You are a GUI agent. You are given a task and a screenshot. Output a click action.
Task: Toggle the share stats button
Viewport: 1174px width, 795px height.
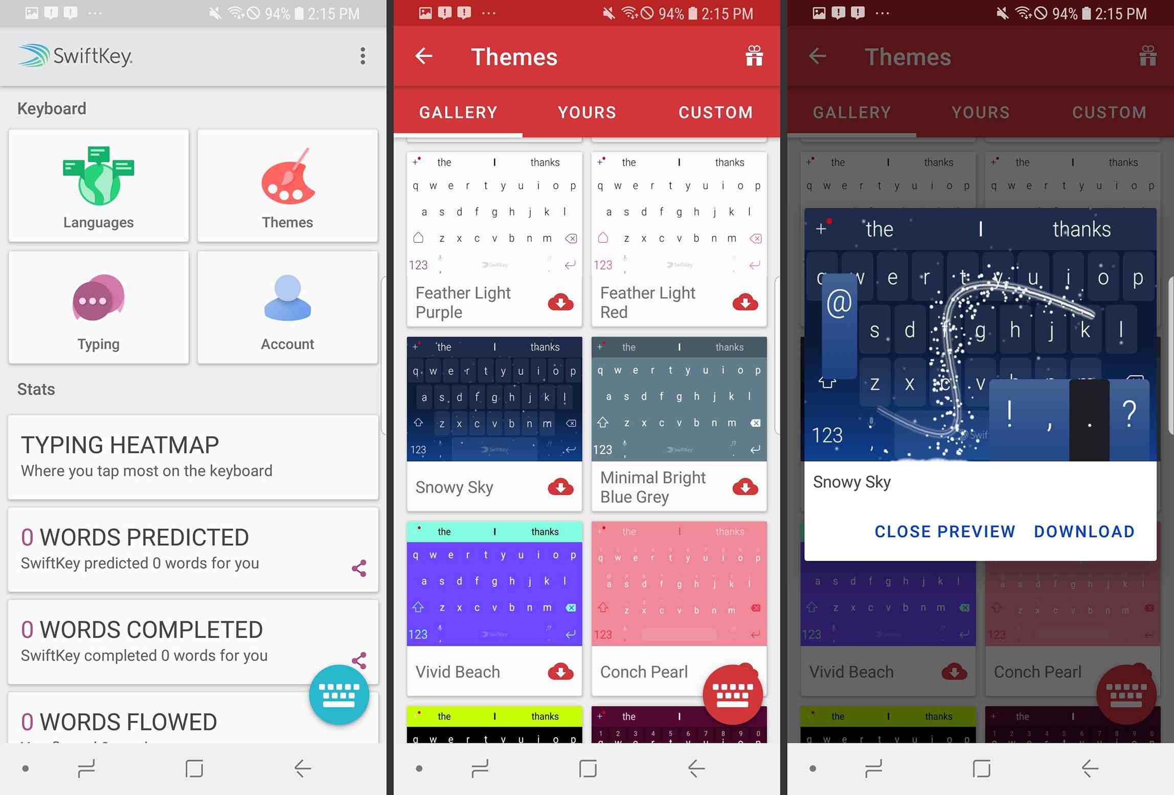(x=358, y=567)
